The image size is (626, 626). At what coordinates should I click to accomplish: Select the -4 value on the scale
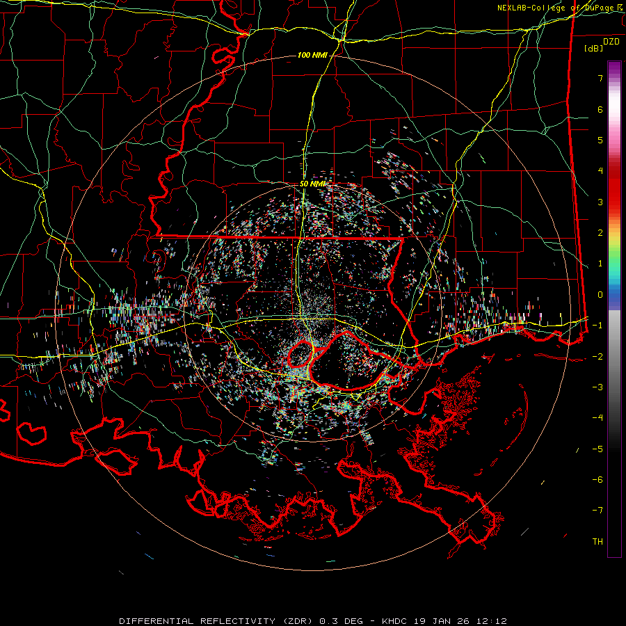click(x=597, y=418)
